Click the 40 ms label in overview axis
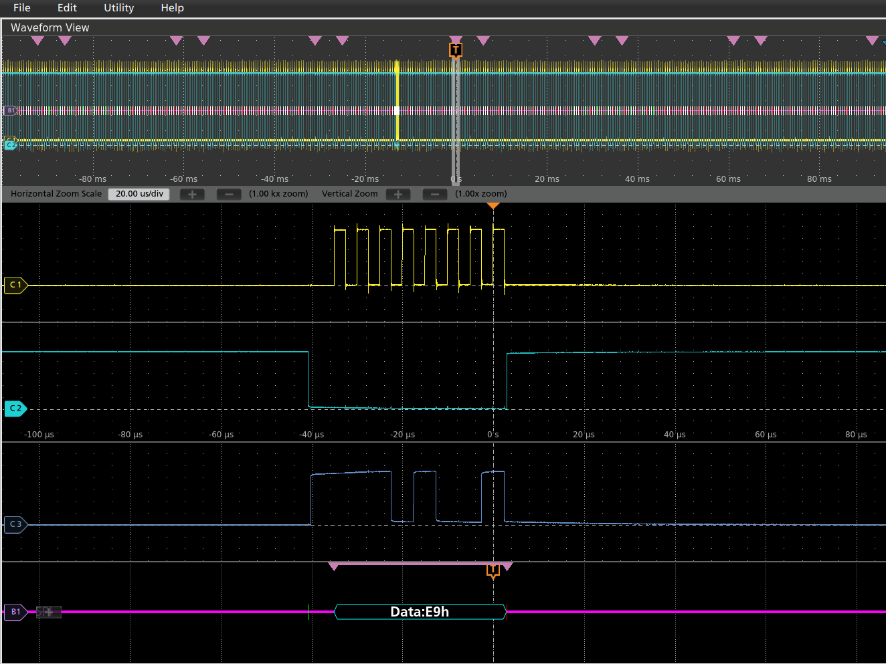The height and width of the screenshot is (664, 886). [x=637, y=179]
